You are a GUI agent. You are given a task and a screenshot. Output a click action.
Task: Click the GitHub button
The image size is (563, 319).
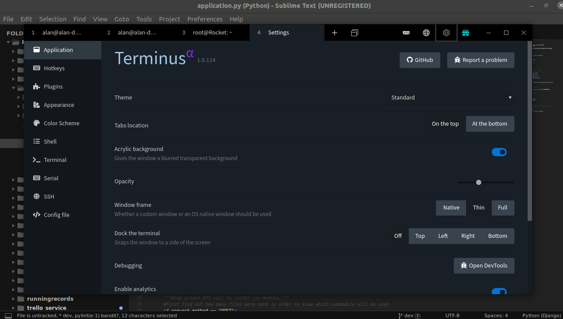[x=420, y=60]
